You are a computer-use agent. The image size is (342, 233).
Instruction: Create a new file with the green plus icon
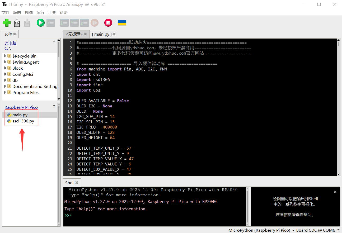tap(7, 23)
